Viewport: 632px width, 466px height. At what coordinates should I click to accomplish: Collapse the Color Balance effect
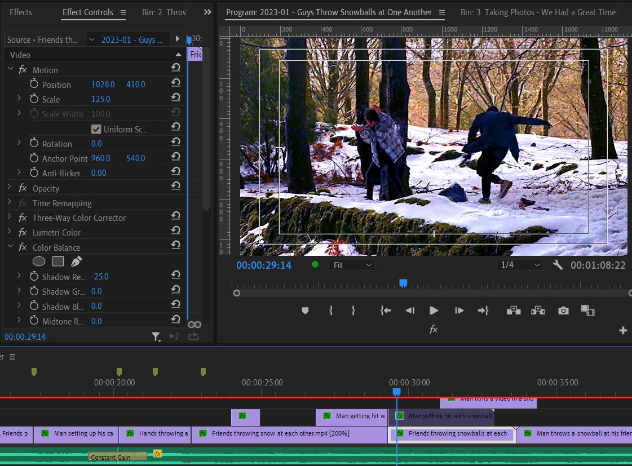[11, 246]
